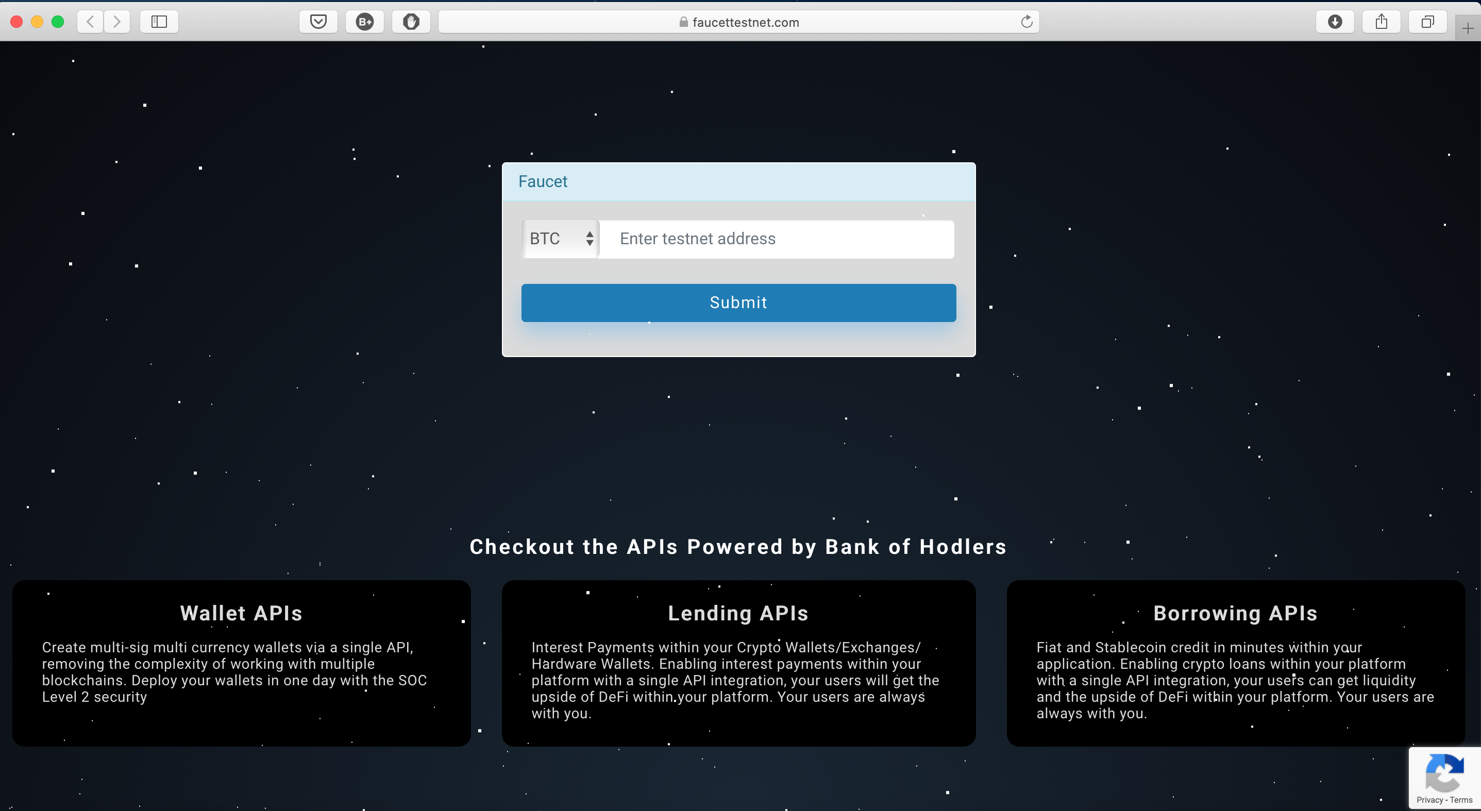Go forward with the right arrow button
Image resolution: width=1481 pixels, height=811 pixels.
(116, 22)
